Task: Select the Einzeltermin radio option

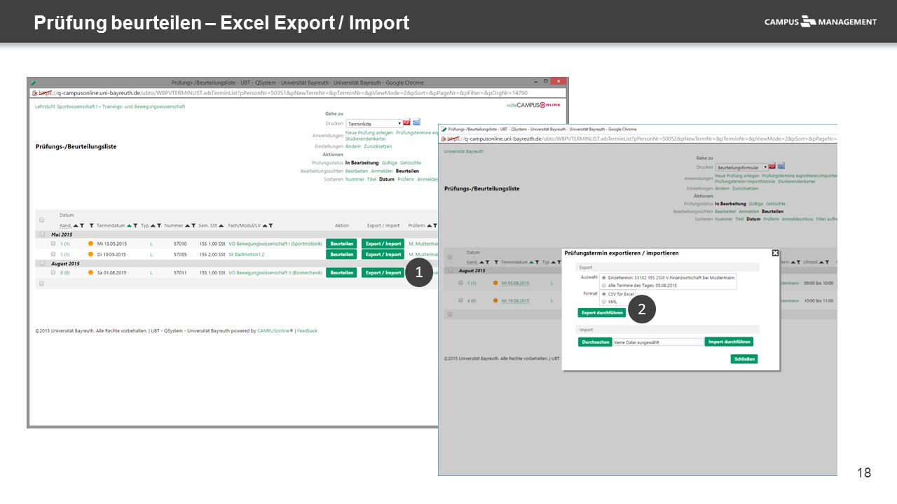Action: click(604, 277)
